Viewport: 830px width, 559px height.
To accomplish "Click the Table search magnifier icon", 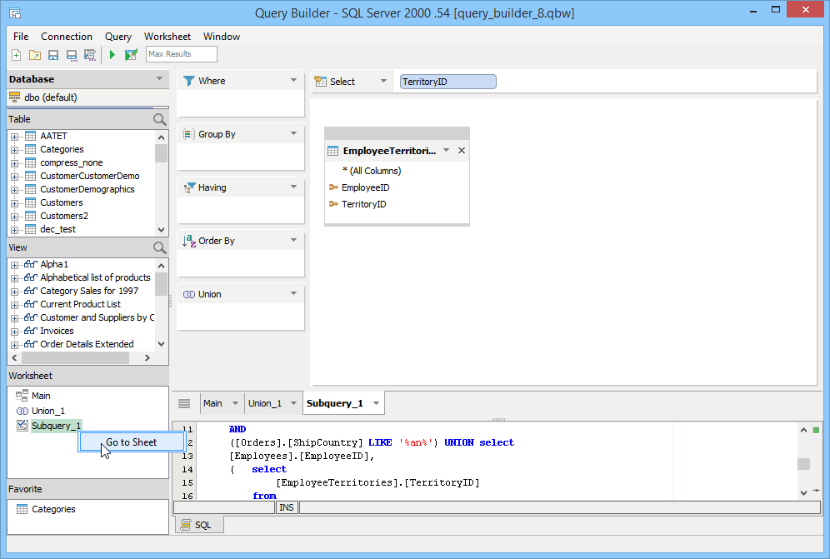I will (x=159, y=120).
